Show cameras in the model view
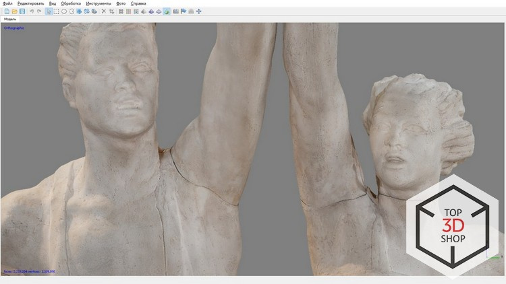Viewport: 506px width, 284px height. tap(175, 11)
